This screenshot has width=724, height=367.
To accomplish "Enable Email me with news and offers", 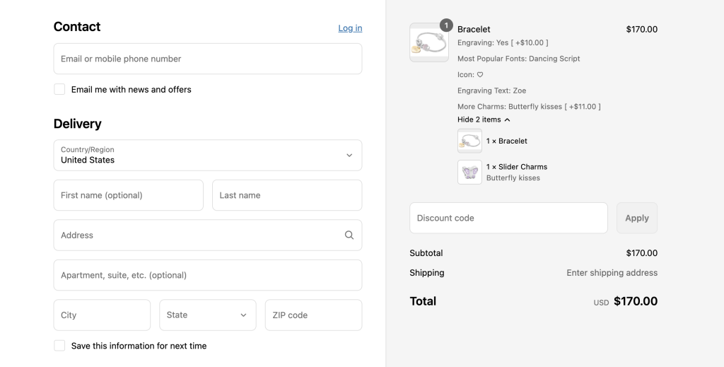I will pyautogui.click(x=59, y=89).
